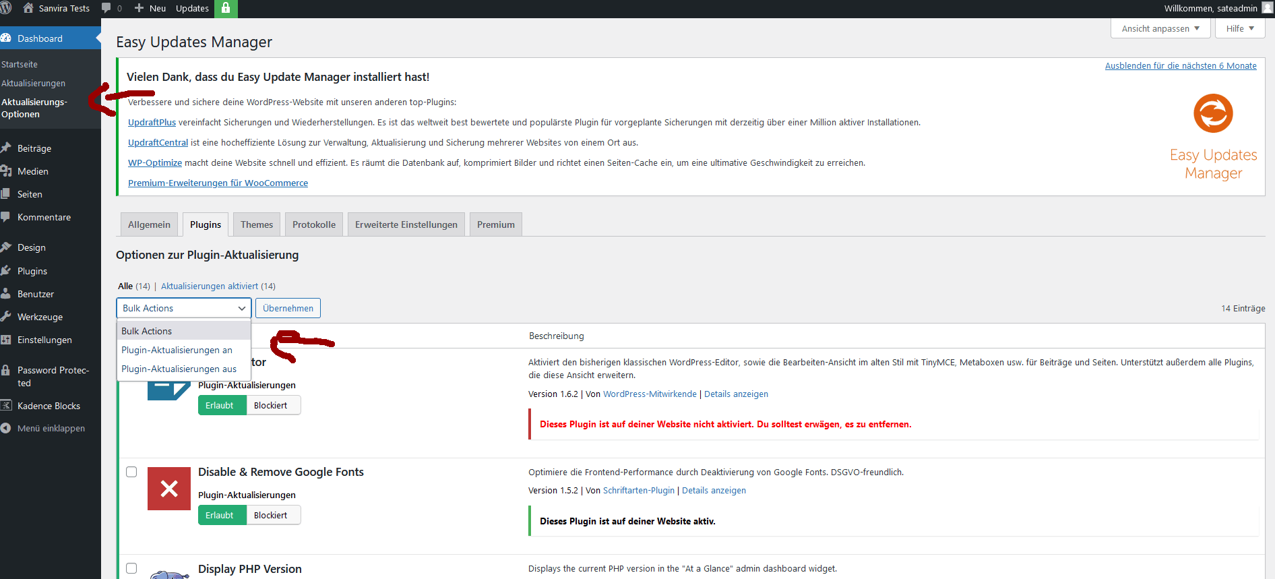Open Details anzeigen for Classic Editor
1275x579 pixels.
click(x=736, y=394)
